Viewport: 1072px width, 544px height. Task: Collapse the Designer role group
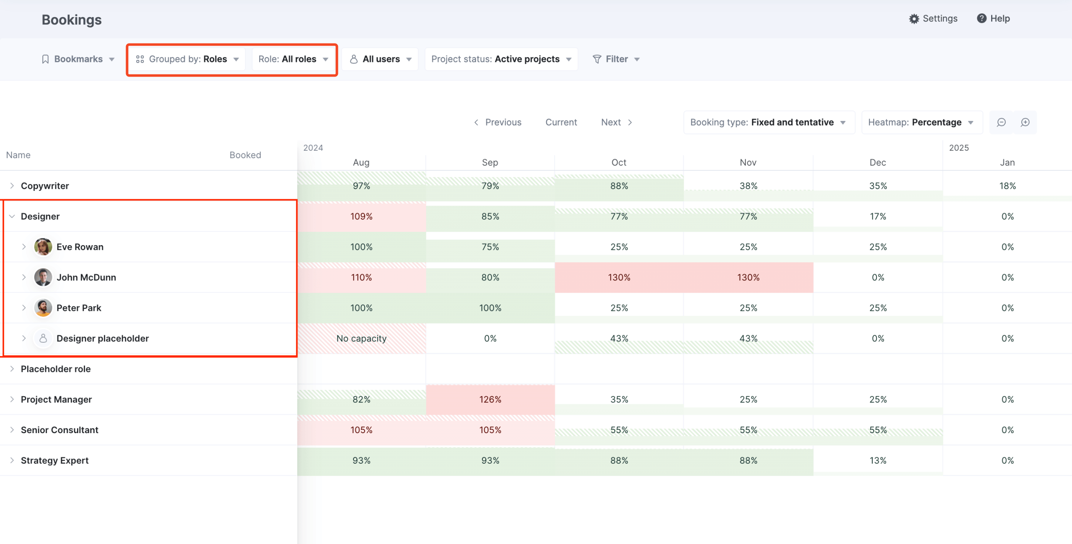[12, 216]
